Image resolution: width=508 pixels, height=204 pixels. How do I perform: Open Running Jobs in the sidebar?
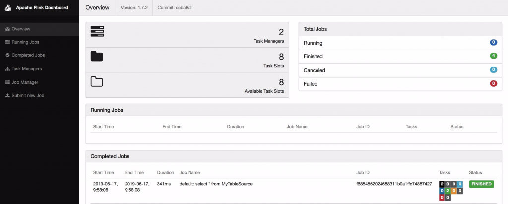click(x=40, y=42)
